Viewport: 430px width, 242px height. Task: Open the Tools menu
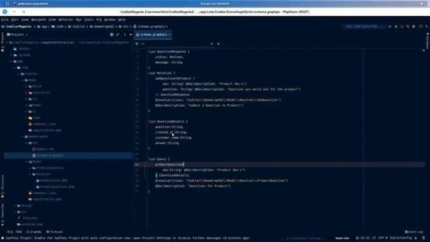pos(89,19)
